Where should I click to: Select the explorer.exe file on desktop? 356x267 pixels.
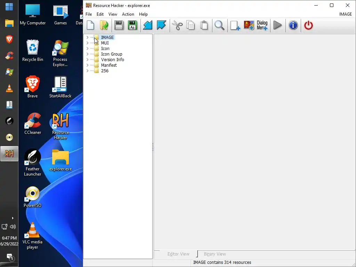click(x=60, y=160)
